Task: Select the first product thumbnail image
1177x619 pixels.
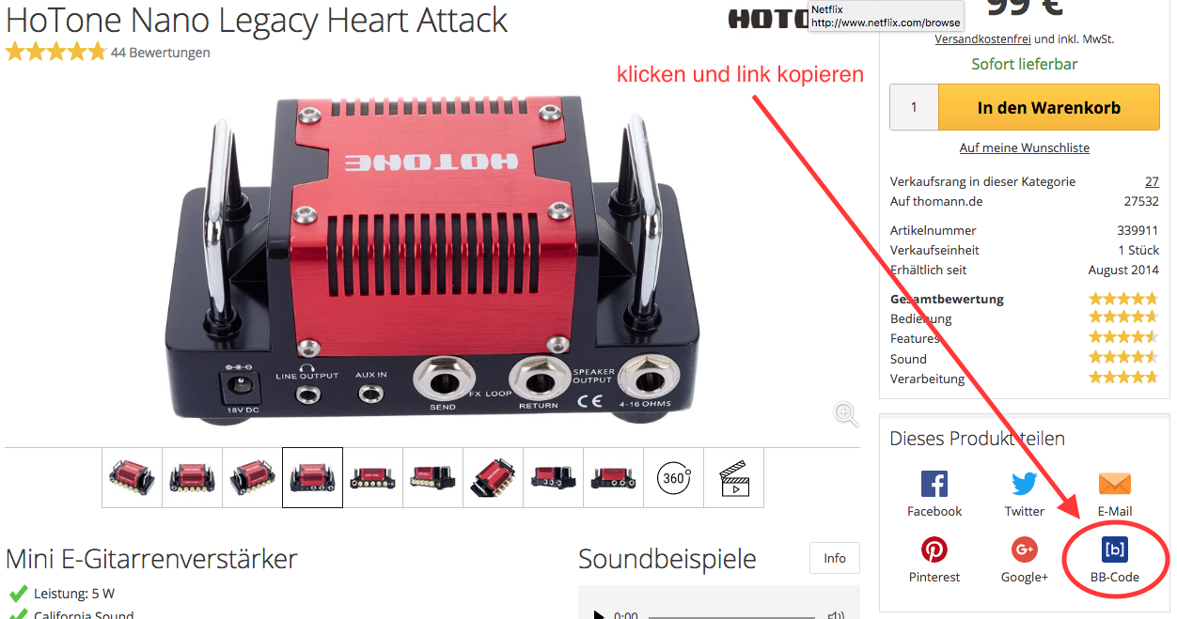Action: [132, 477]
